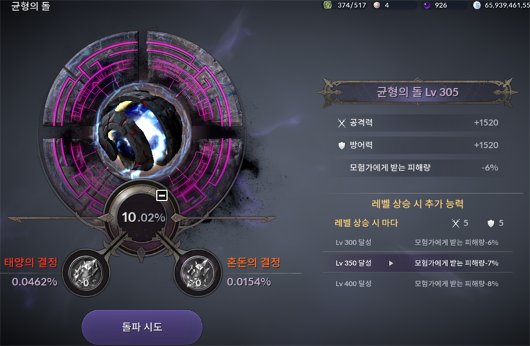
Task: Select the Lv 300 달성 row
Action: pos(417,242)
